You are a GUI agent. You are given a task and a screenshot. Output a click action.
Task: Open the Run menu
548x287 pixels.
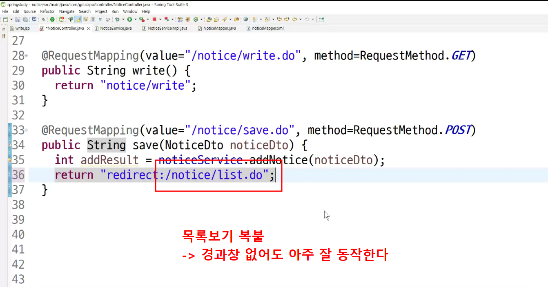tap(115, 11)
